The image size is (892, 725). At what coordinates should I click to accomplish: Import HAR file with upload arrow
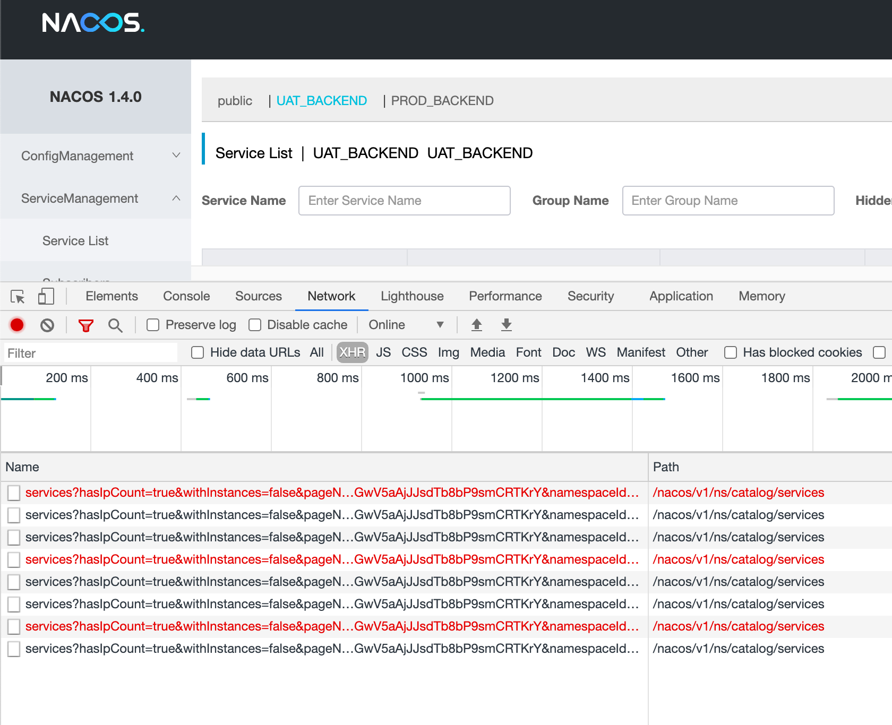pos(477,325)
